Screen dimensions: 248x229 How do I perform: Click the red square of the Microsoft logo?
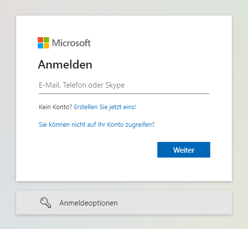click(x=40, y=40)
